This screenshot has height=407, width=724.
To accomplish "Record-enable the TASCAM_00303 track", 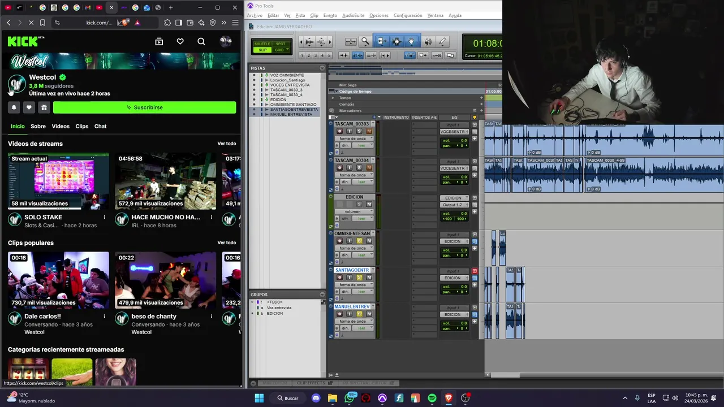I will (x=339, y=131).
